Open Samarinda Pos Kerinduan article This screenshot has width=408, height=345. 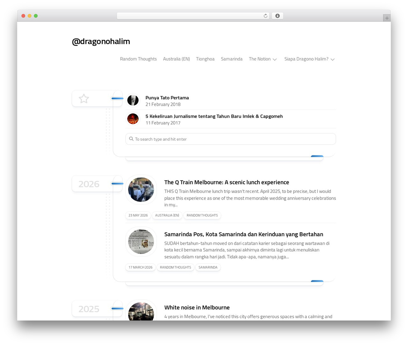pyautogui.click(x=244, y=234)
